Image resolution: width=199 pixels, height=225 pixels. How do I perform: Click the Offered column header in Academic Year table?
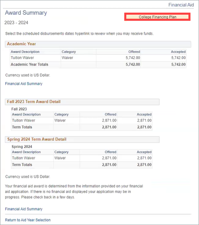pos(134,52)
